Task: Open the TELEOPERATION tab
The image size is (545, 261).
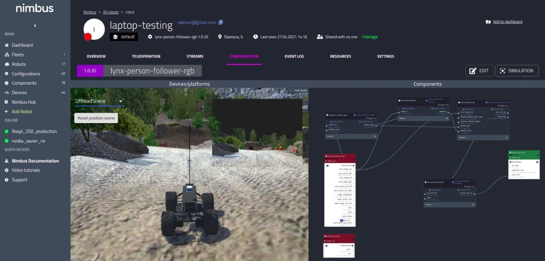Action: 146,56
